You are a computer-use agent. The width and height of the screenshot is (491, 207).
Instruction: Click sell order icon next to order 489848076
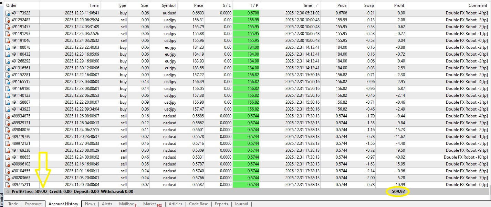coord(8,130)
